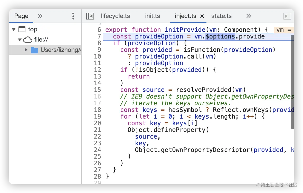The height and width of the screenshot is (193, 303).
Task: Switch to the state.ts tab
Action: pyautogui.click(x=221, y=16)
